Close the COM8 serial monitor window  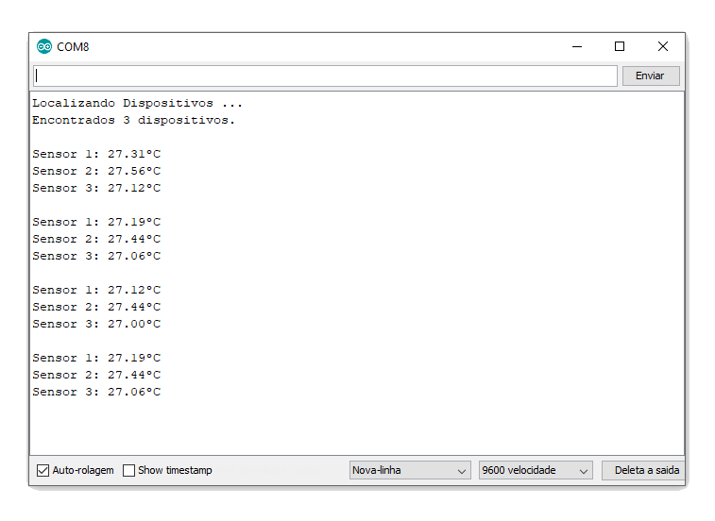[x=663, y=47]
